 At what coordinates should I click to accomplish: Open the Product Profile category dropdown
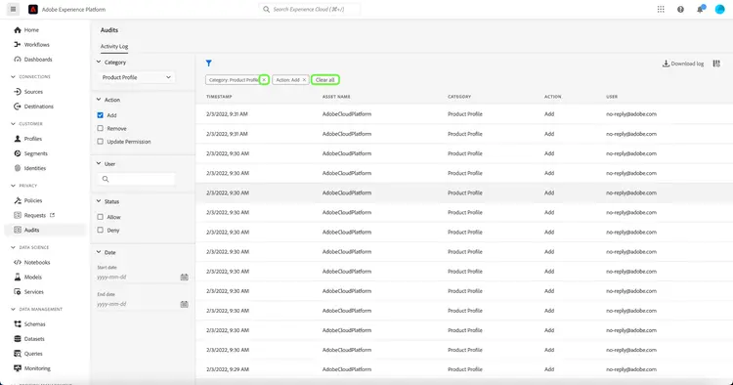pyautogui.click(x=136, y=77)
